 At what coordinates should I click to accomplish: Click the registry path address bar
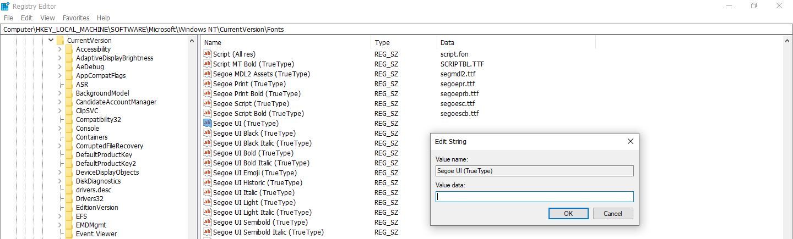tap(397, 29)
